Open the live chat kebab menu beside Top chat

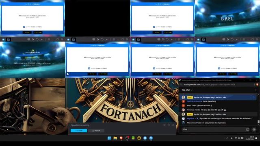coord(256,90)
